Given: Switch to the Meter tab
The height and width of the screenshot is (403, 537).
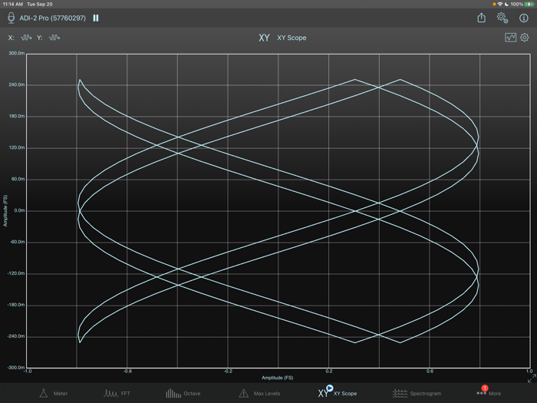Looking at the screenshot, I should (54, 393).
